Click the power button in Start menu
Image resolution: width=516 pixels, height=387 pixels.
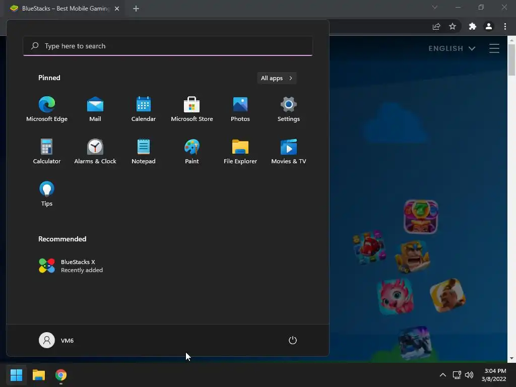point(293,340)
